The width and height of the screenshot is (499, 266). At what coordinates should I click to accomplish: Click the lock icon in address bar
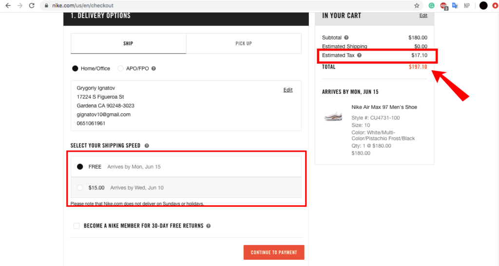[46, 5]
